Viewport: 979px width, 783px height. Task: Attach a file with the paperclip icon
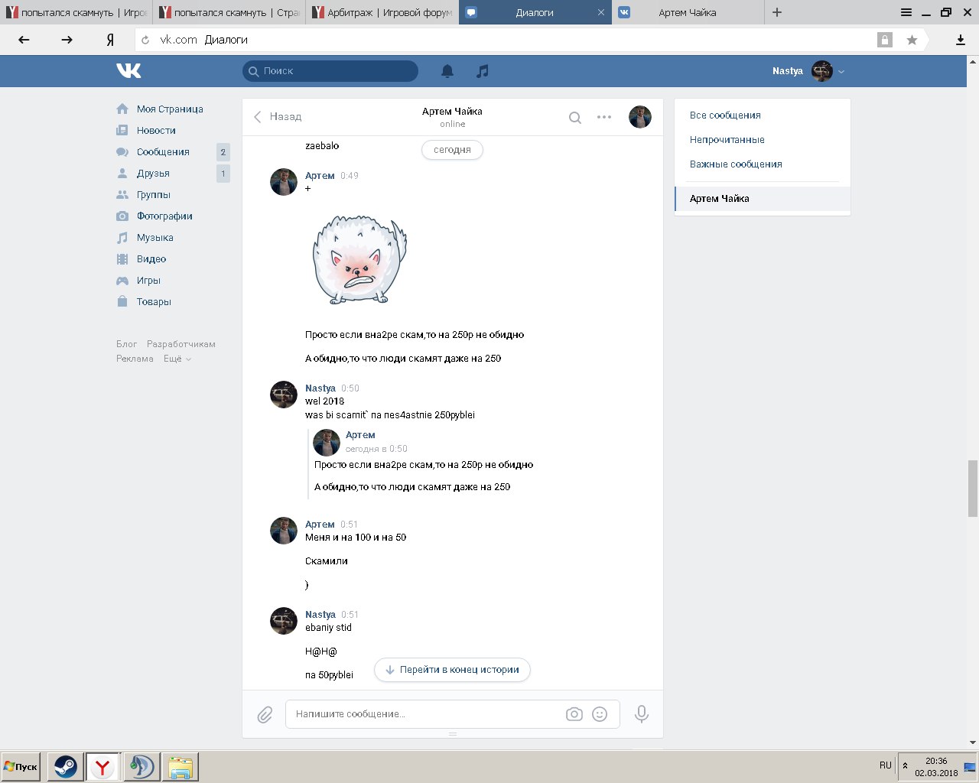pyautogui.click(x=265, y=714)
